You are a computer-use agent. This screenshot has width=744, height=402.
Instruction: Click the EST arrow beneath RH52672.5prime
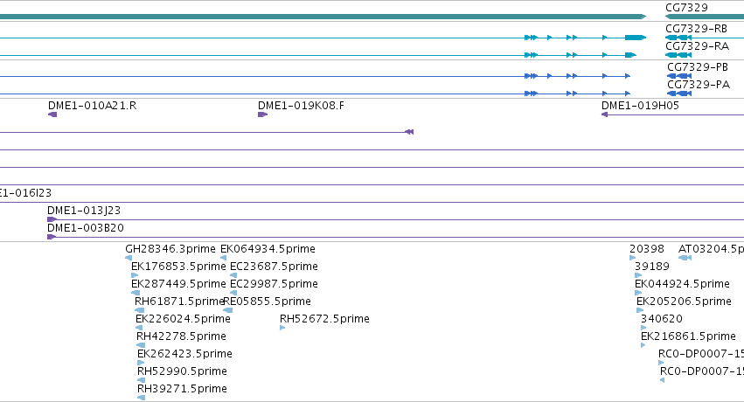click(x=282, y=328)
